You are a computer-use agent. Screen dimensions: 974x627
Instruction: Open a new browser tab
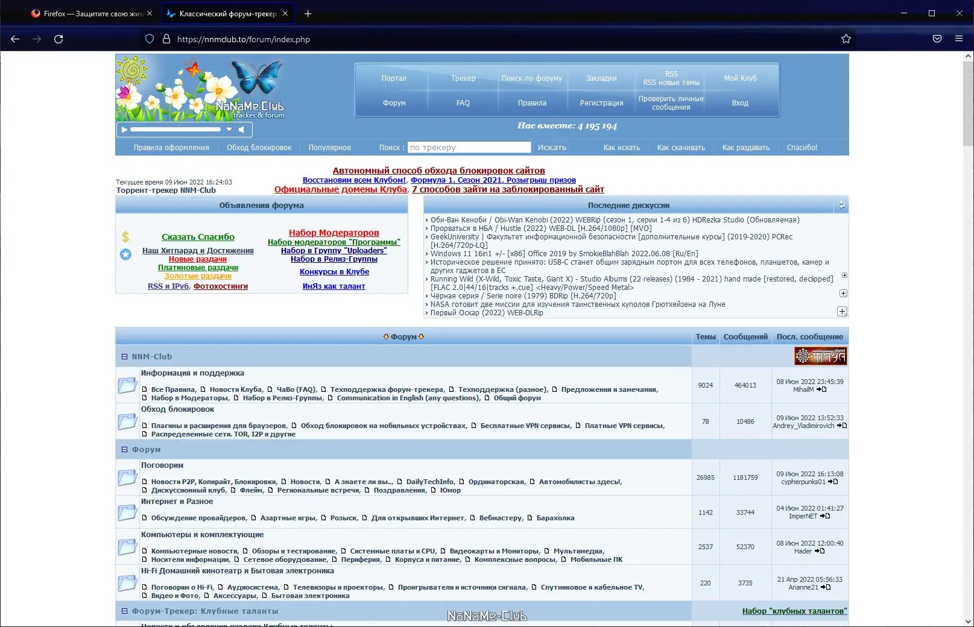(308, 13)
